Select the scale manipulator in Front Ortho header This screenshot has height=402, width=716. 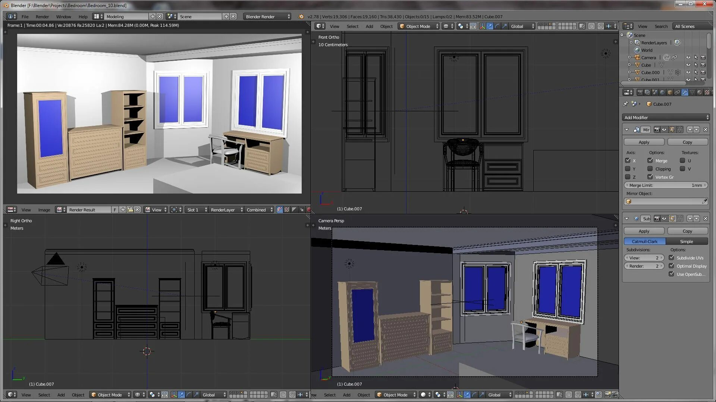505,26
